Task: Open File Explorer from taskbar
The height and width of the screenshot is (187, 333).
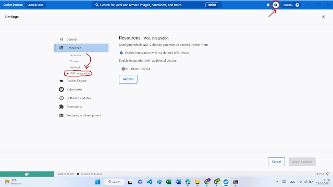Action: 198,182
